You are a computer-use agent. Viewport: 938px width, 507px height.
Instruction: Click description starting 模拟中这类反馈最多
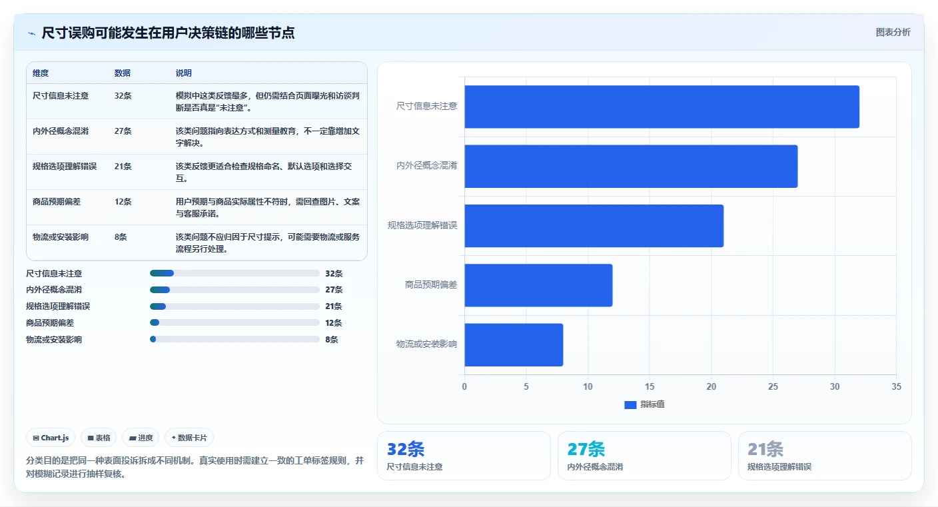(266, 101)
